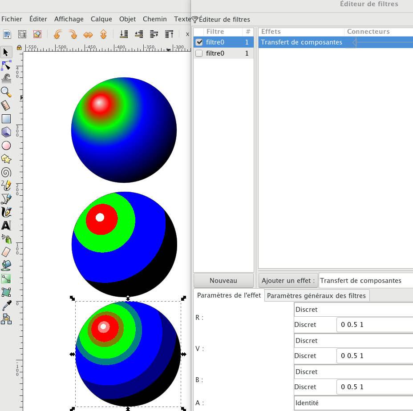This screenshot has width=413, height=411.
Task: Click the flip horizontal icon
Action: (88, 34)
